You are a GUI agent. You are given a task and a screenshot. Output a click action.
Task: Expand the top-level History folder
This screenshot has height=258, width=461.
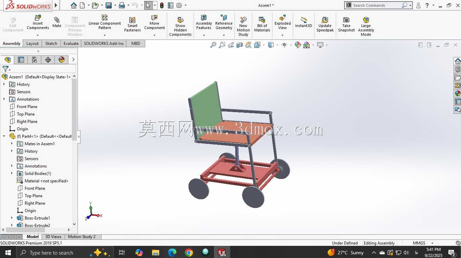click(4, 84)
